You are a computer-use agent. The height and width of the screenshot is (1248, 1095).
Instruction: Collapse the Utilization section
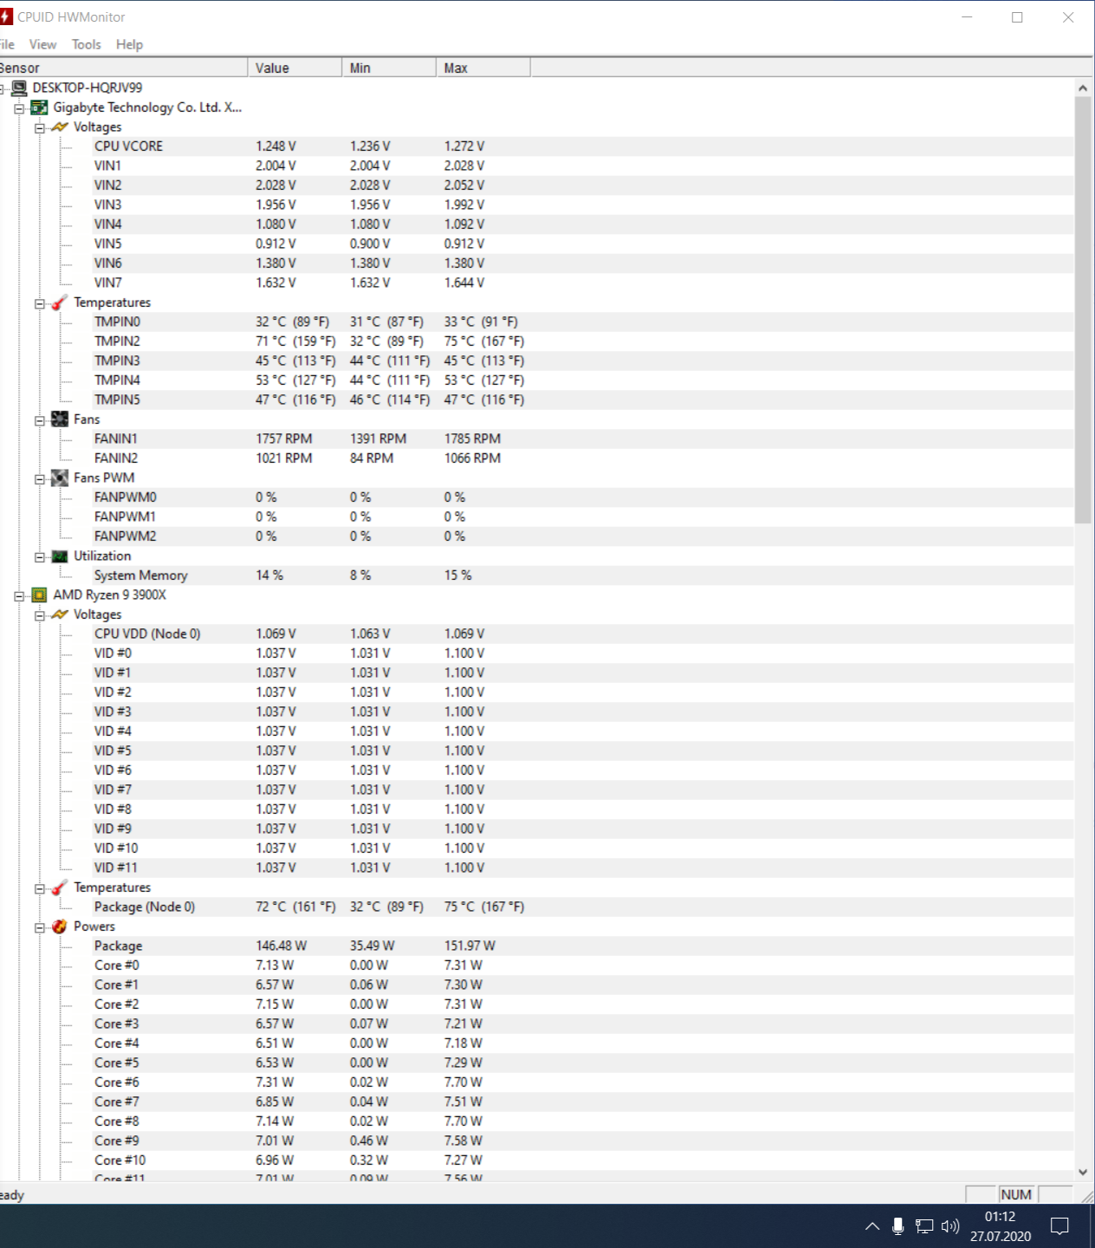[40, 557]
